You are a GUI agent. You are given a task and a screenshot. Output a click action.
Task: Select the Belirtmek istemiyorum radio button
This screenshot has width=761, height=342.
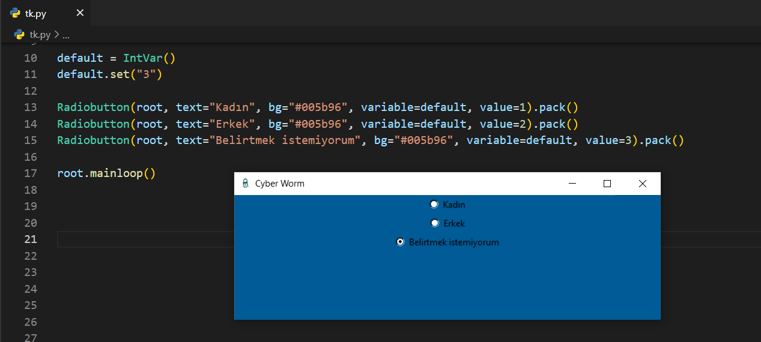(x=401, y=242)
